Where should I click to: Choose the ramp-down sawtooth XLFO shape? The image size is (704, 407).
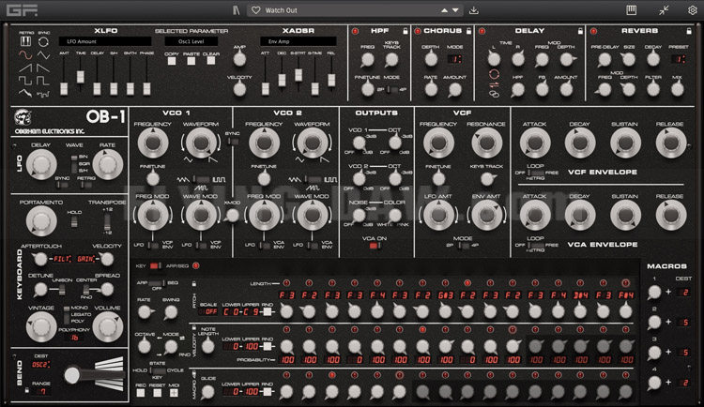[x=43, y=68]
